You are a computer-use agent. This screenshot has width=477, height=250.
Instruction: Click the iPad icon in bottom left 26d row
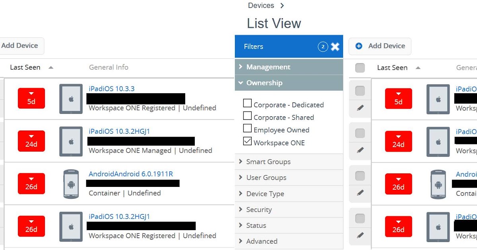point(71,227)
